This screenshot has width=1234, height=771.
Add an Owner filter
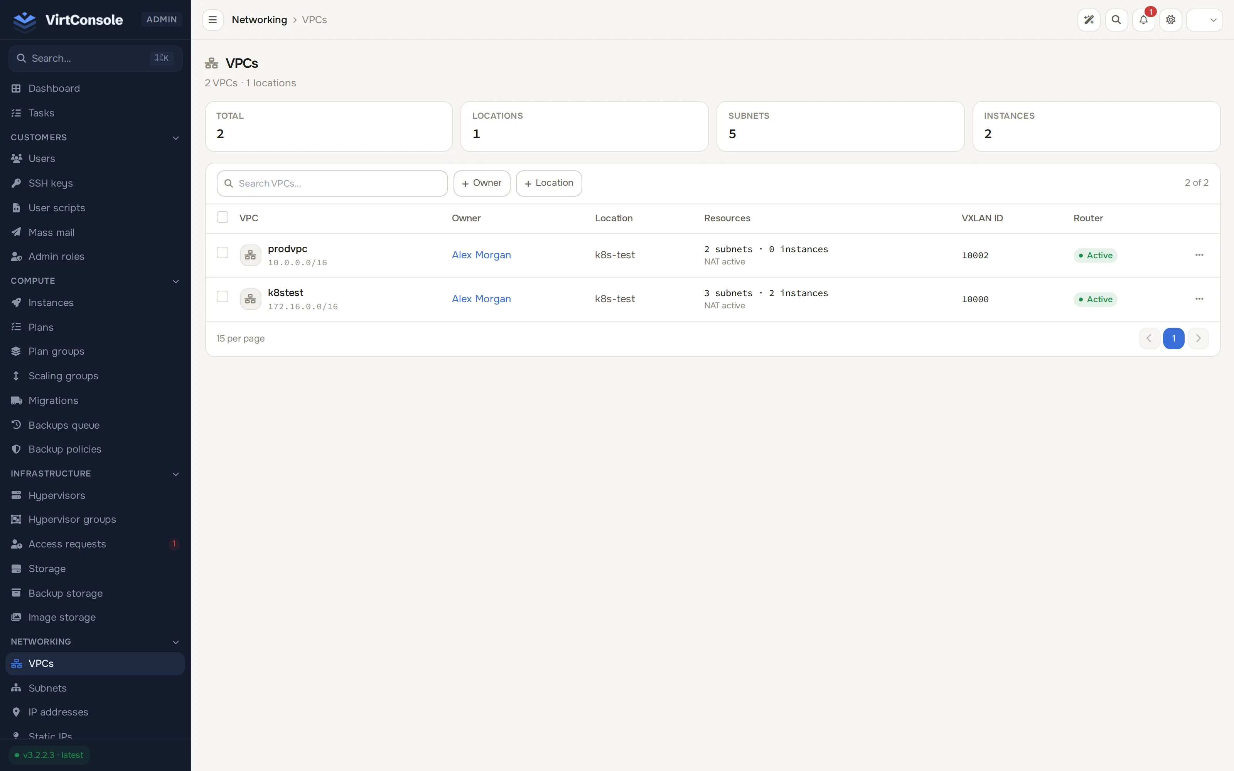click(482, 183)
